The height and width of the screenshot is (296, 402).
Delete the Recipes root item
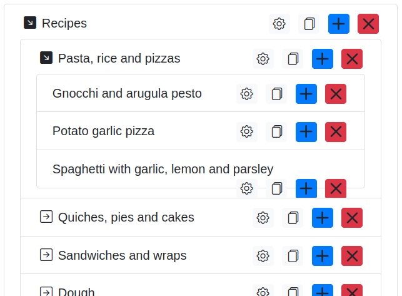[x=368, y=24]
